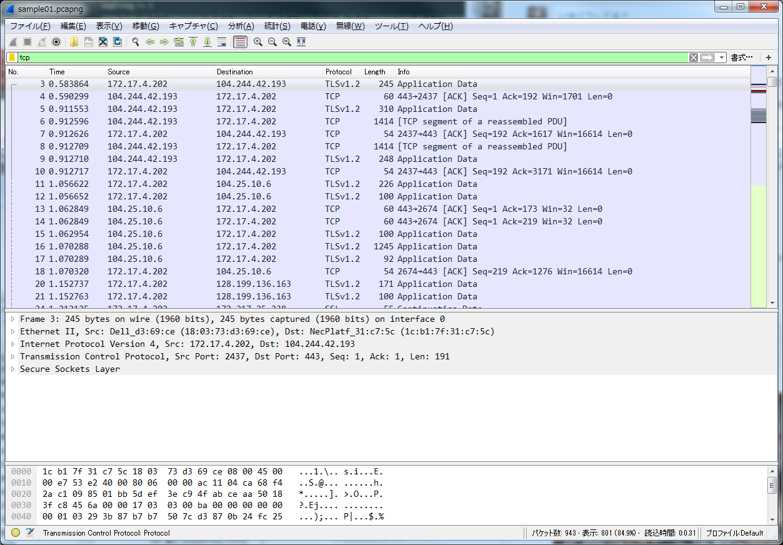Click the go to specified packet icon
Viewport: 783px width, 545px height.
(179, 42)
